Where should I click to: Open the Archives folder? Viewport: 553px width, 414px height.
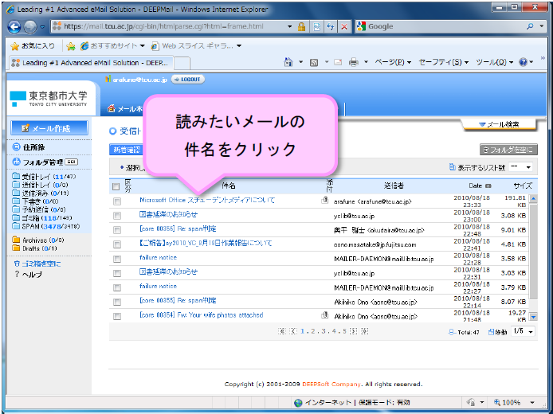(x=34, y=240)
